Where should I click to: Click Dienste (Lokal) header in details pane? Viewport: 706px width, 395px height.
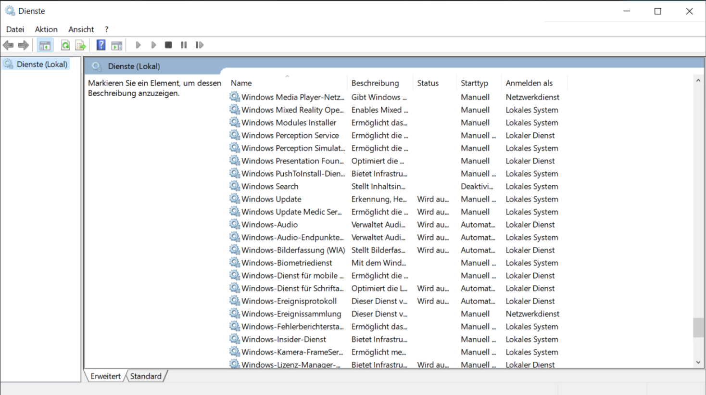pos(134,66)
